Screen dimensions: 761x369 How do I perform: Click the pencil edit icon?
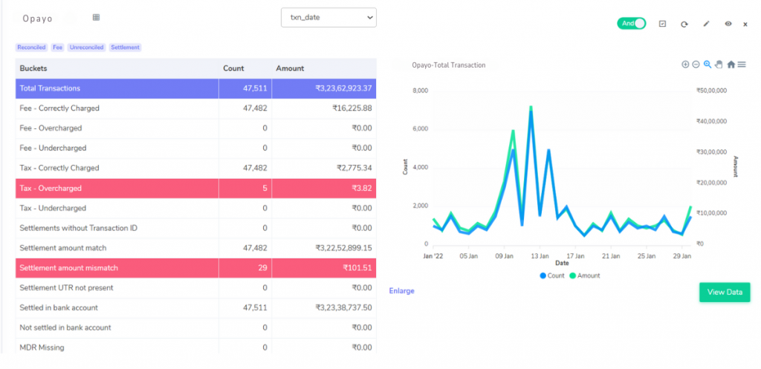[707, 24]
